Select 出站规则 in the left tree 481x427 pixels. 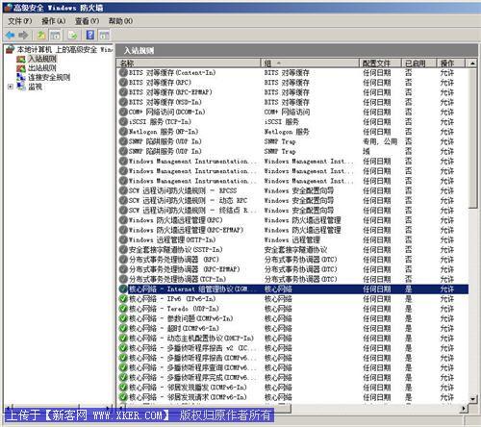point(42,68)
